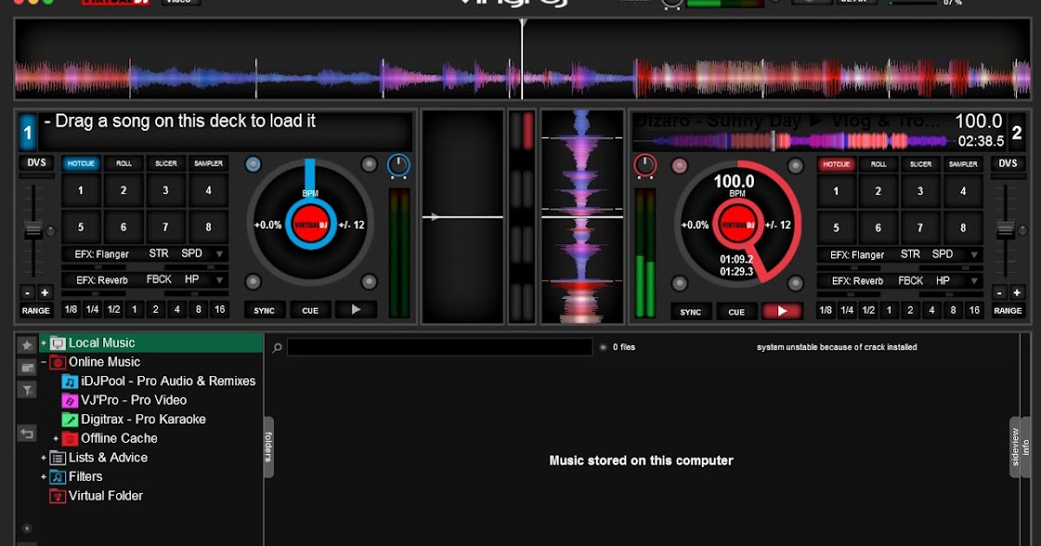The height and width of the screenshot is (546, 1041).
Task: Click the blue gain knob on deck 1
Action: 399,165
